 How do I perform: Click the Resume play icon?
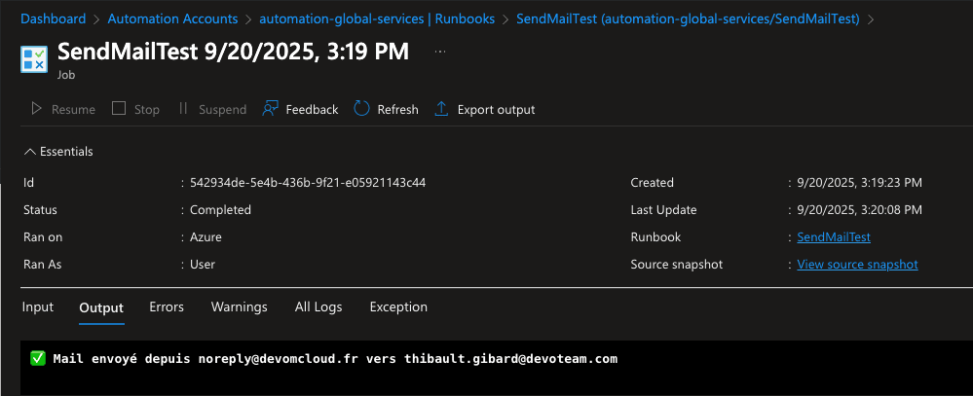(x=37, y=109)
